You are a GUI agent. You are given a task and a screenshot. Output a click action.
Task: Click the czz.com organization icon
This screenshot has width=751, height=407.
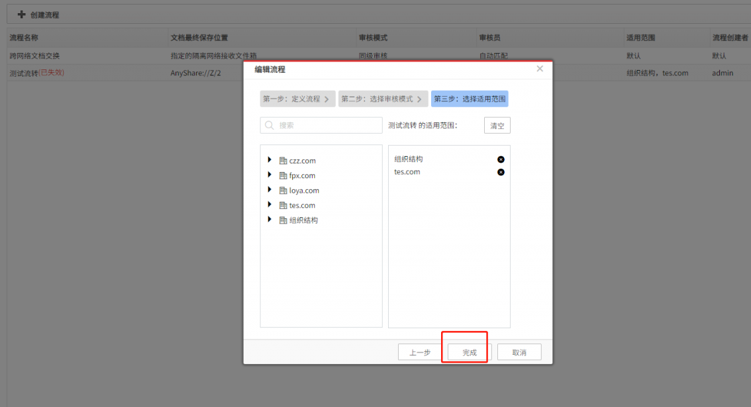coord(283,161)
